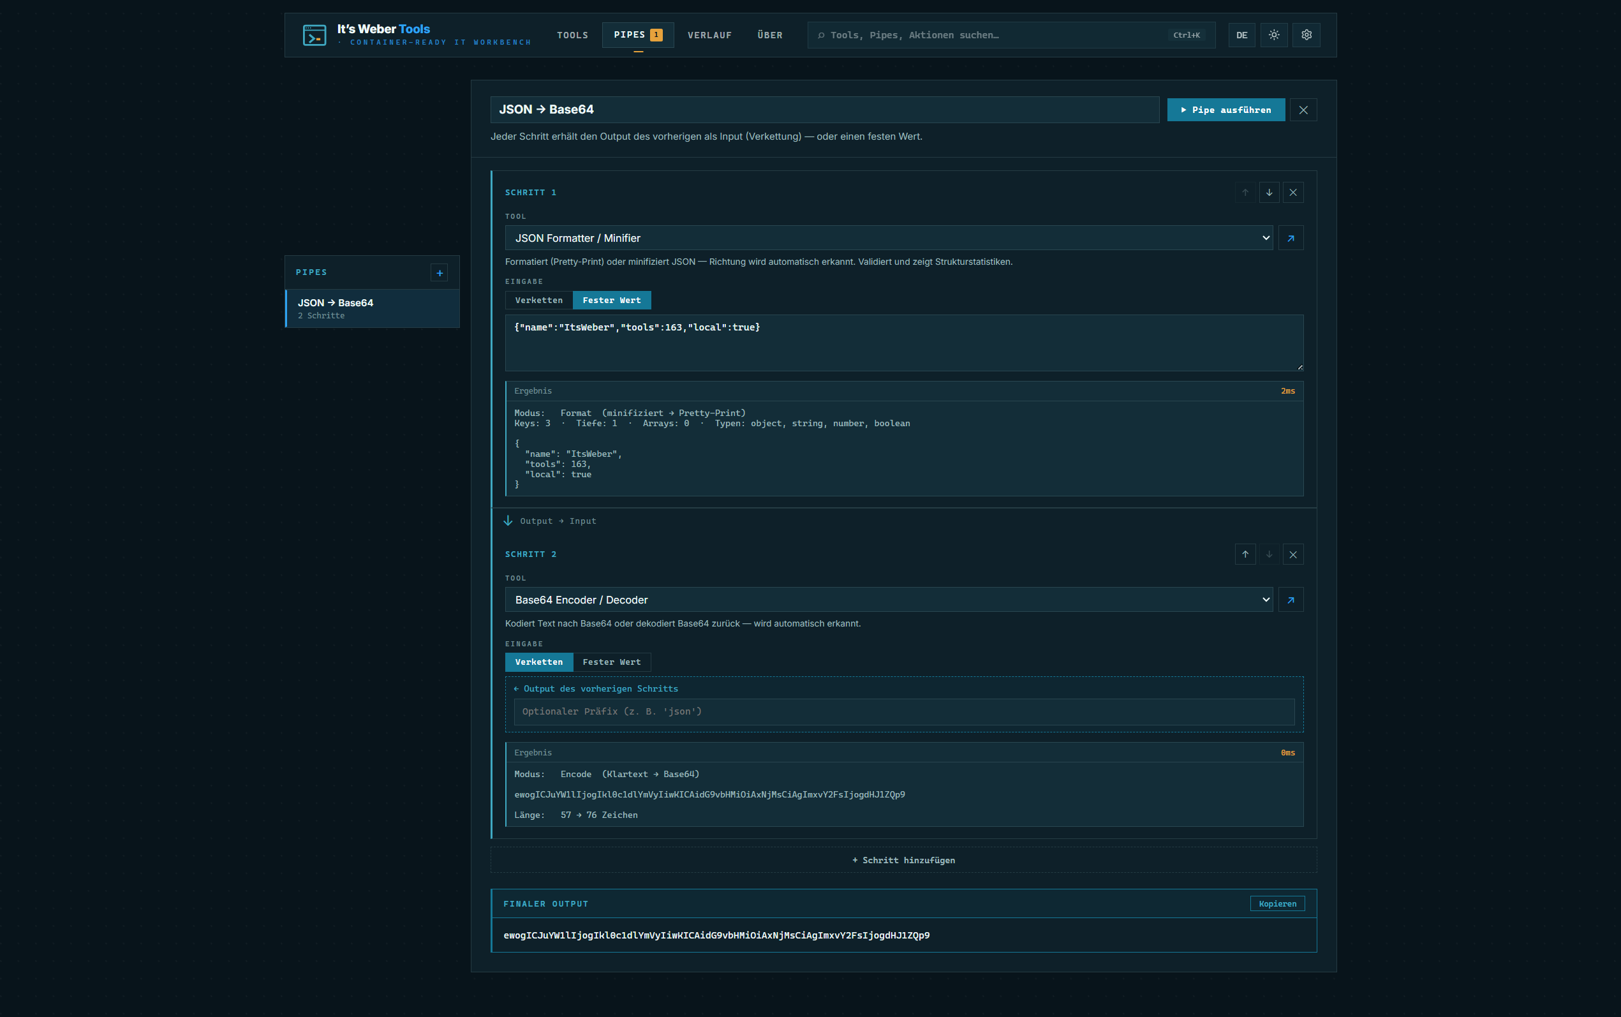Select Fester Wert input mode in Schritt 2

612,662
